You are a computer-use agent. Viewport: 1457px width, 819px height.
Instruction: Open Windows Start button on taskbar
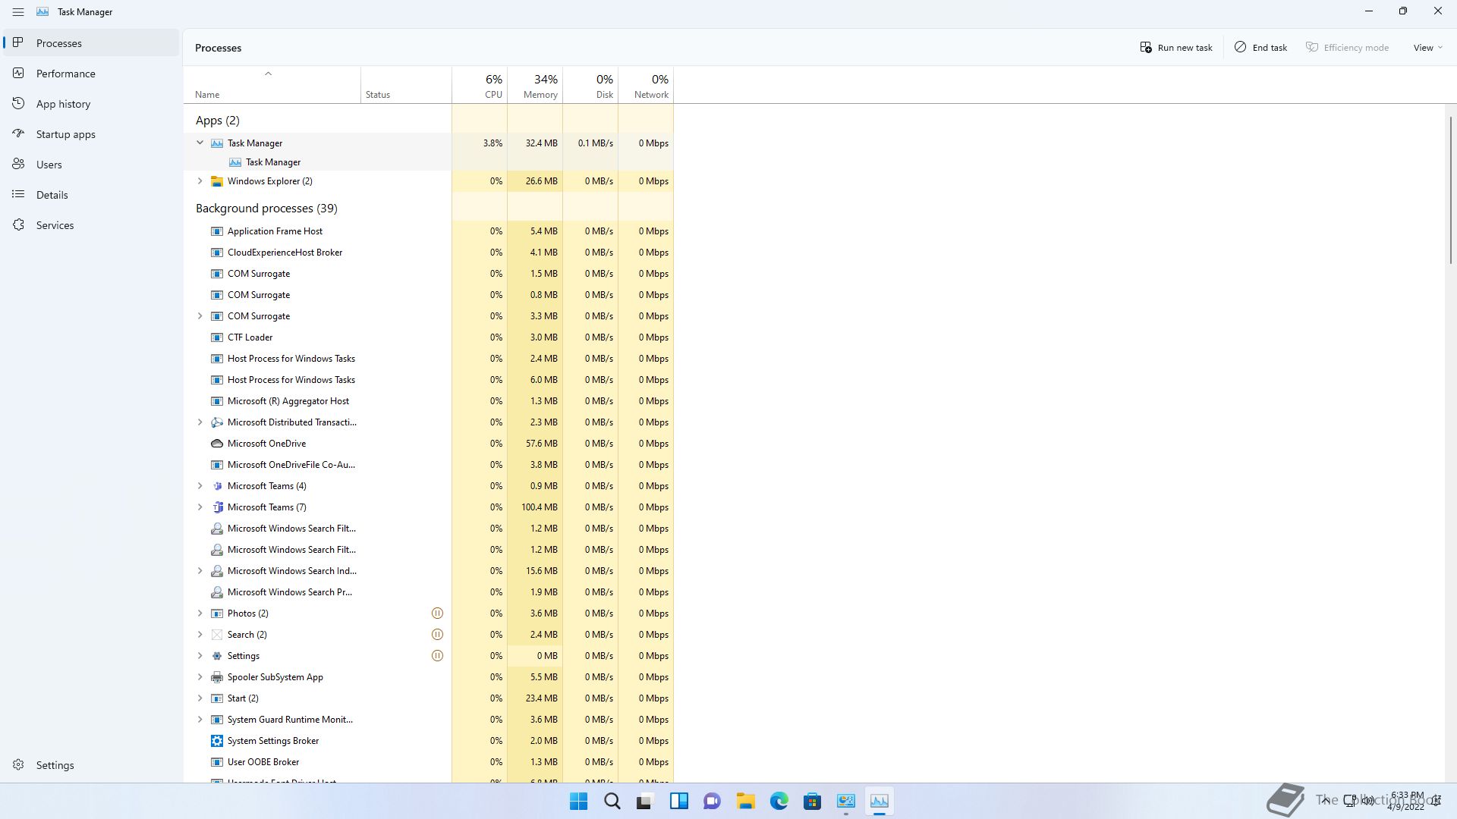pyautogui.click(x=578, y=801)
